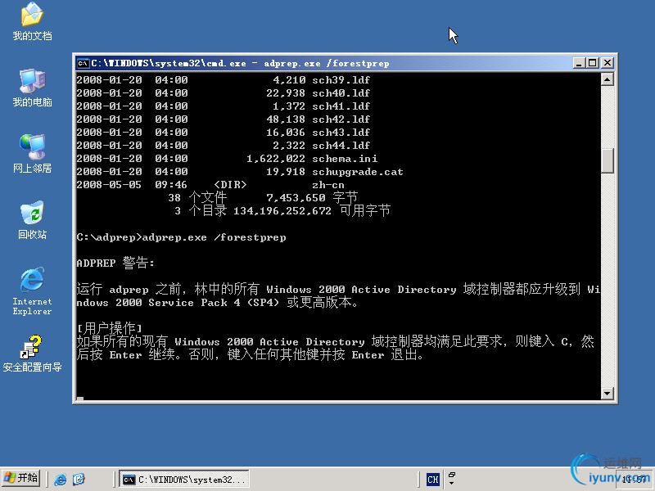
Task: Click the sch42.ldf file name
Action: [x=341, y=119]
